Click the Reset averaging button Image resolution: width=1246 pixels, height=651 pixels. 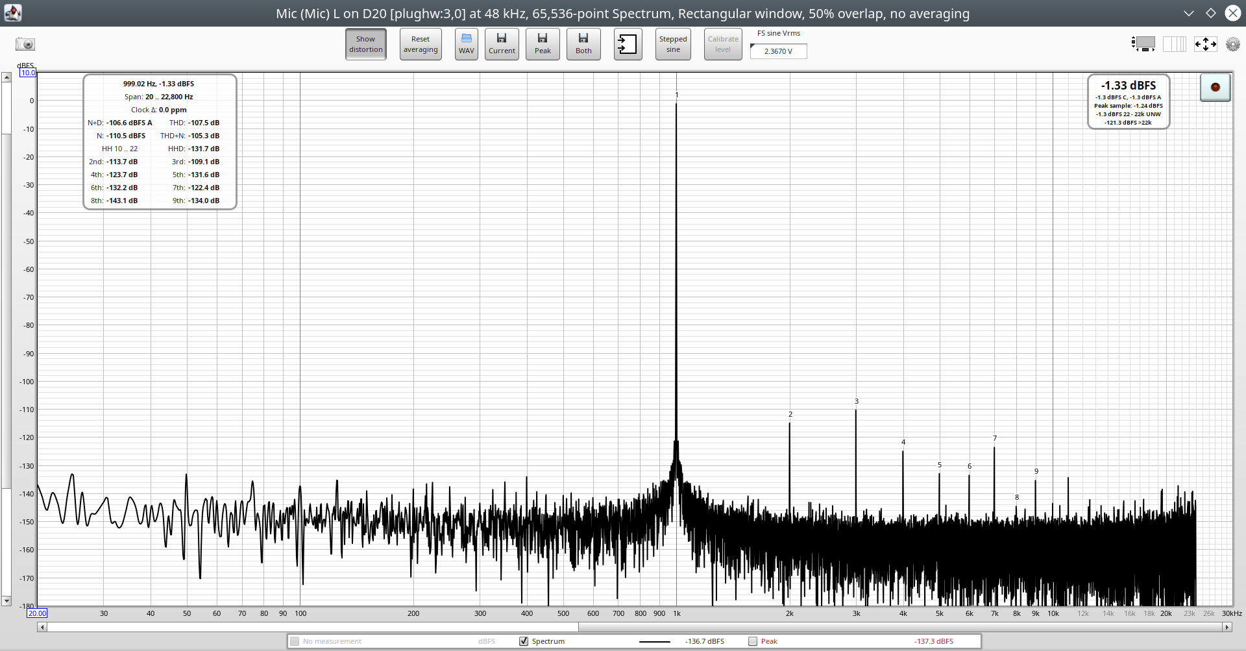(421, 44)
